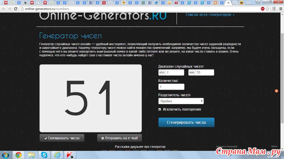The height and width of the screenshot is (159, 284).
Task: Switch to the smiley face tab
Action: click(124, 3)
